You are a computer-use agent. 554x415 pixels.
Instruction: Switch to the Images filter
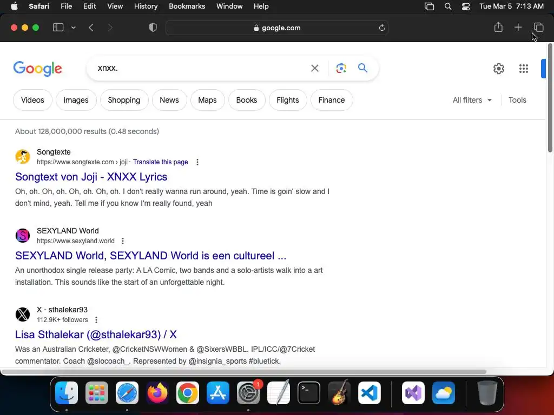click(76, 100)
